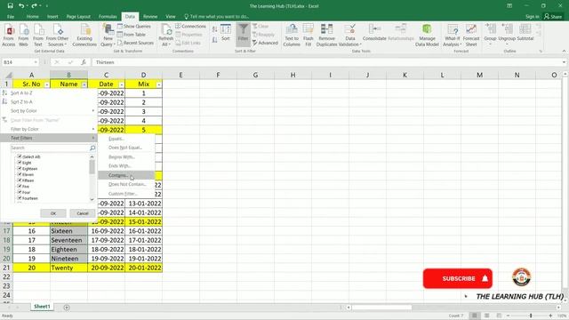Click the zoom slider handle in status bar

531,316
